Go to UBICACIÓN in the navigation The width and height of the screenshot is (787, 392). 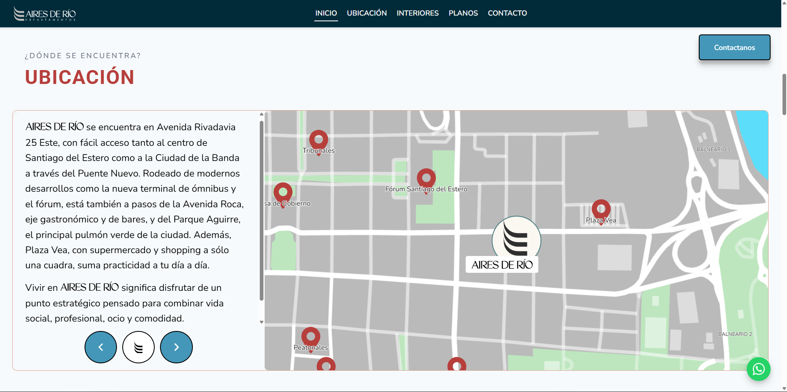click(367, 13)
